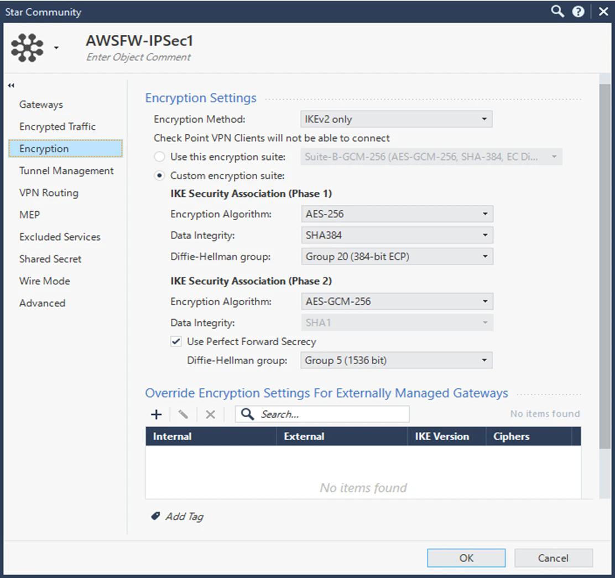
Task: Select Custom encryption suite radio
Action: point(159,176)
